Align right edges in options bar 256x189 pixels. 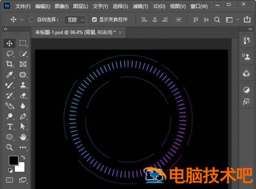165,20
